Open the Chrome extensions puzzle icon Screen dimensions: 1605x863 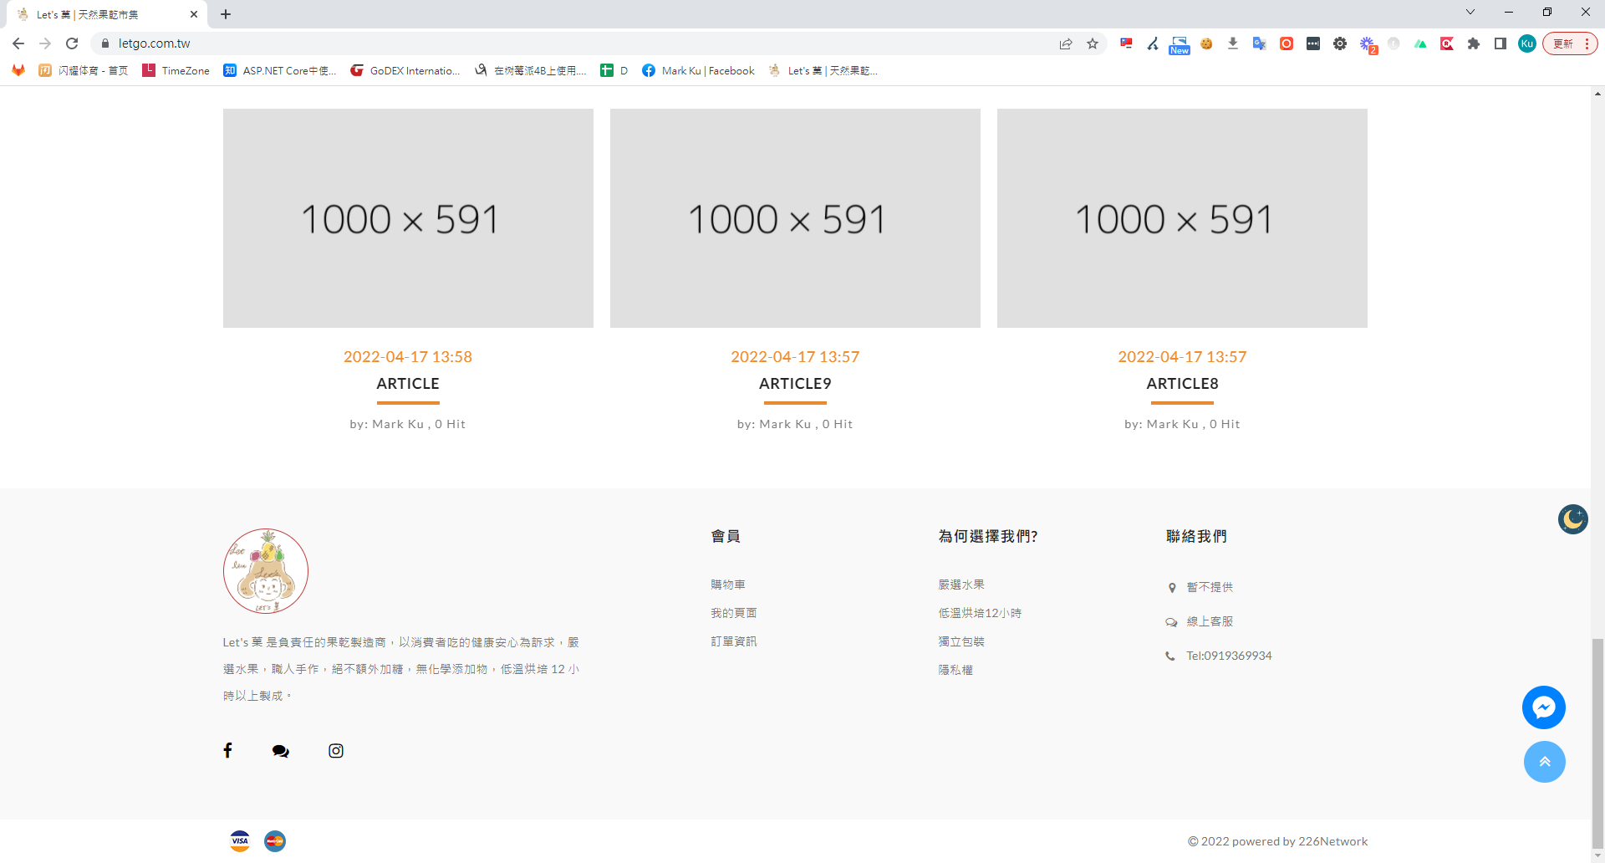pos(1474,43)
